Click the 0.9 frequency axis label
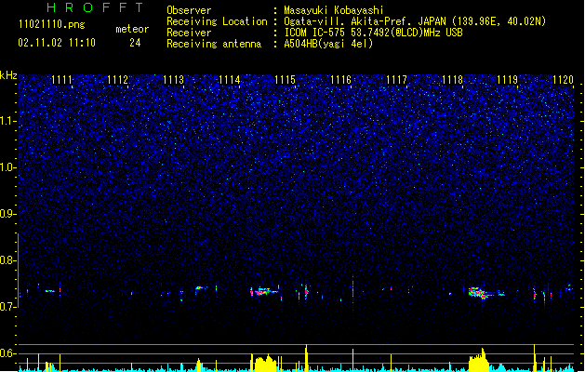 7,214
